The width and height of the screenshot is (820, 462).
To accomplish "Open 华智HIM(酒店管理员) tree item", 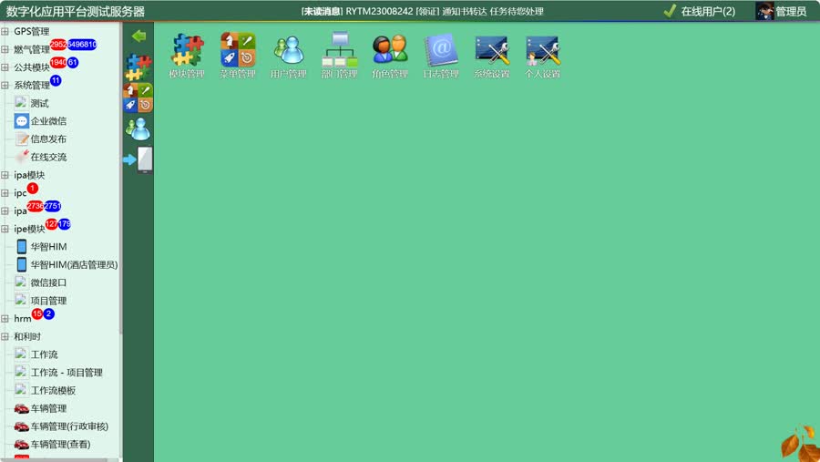I will tap(74, 265).
